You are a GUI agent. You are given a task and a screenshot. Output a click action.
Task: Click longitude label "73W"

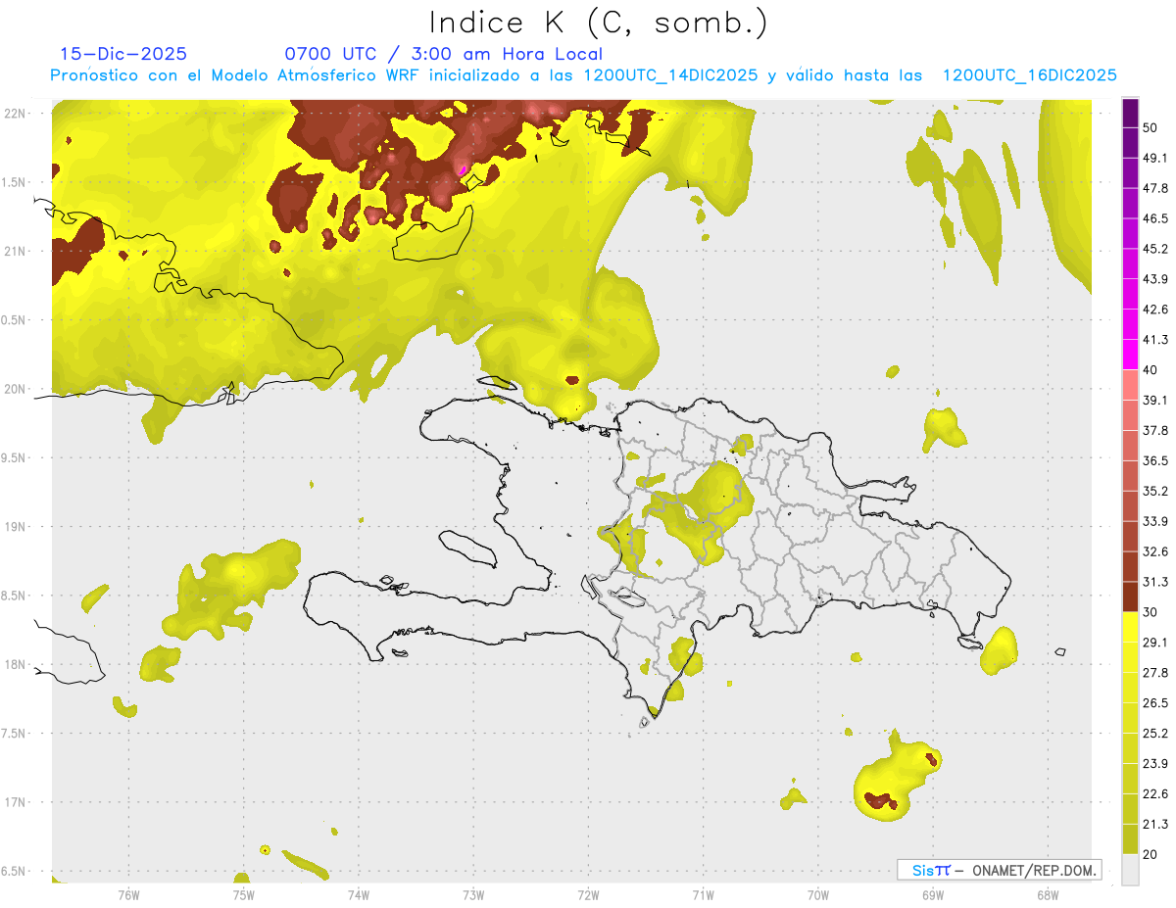point(472,894)
